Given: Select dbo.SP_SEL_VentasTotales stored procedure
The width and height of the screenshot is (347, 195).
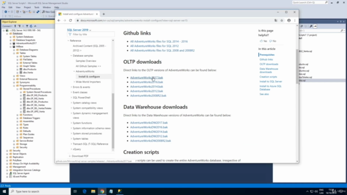Looking at the screenshot, I should 38,108.
